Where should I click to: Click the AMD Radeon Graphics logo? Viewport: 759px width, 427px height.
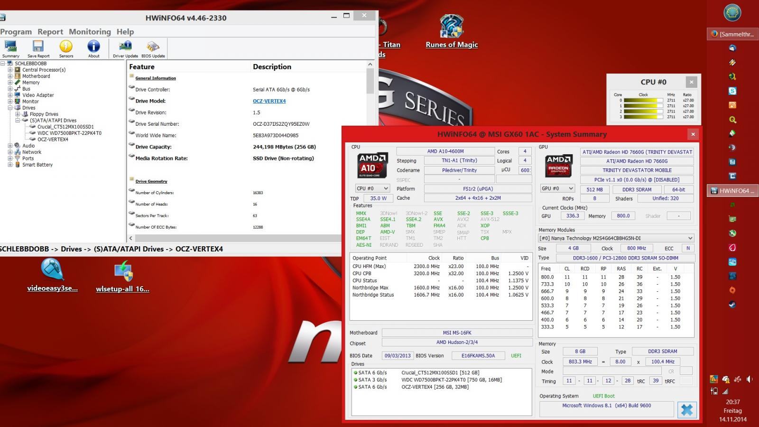(x=558, y=166)
